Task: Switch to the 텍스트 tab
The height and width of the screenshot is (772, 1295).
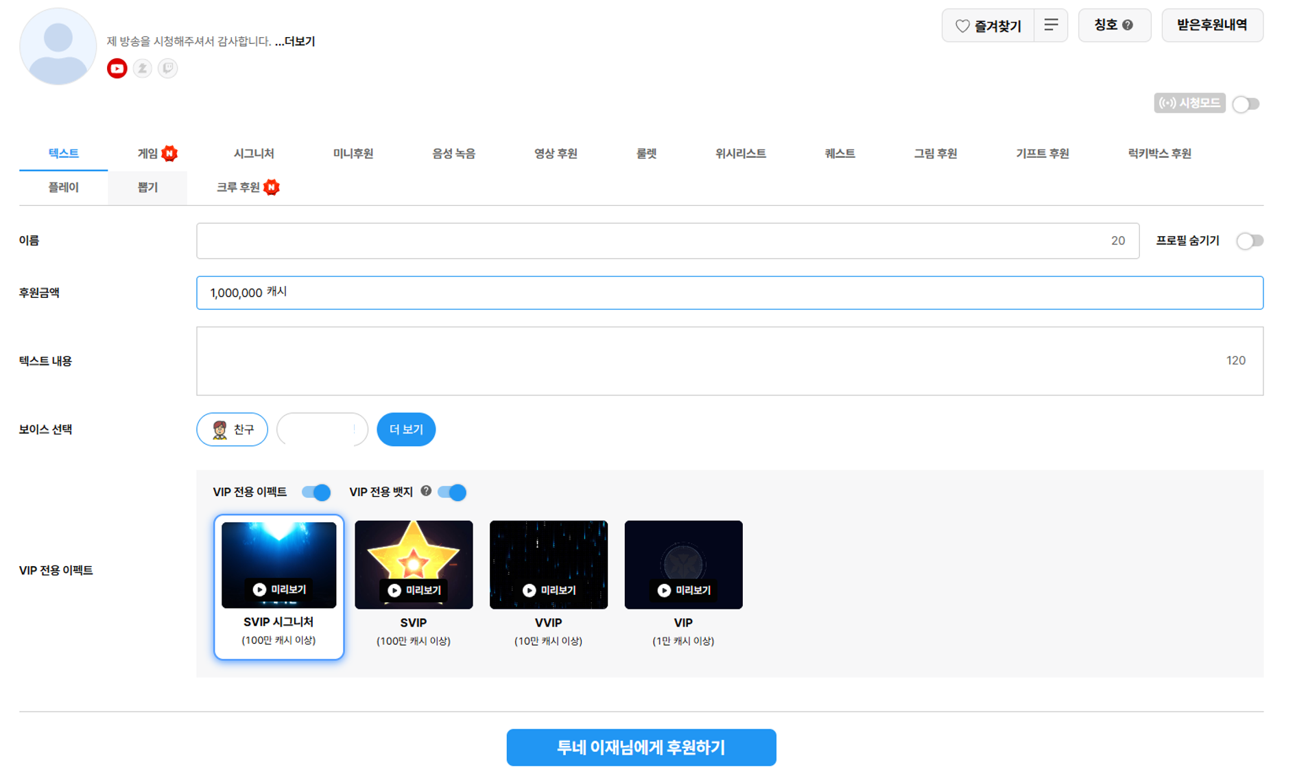Action: [x=63, y=153]
